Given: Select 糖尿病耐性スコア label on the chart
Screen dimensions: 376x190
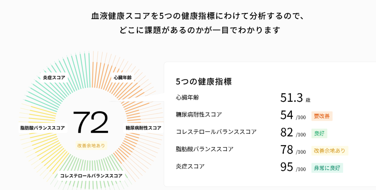Looking at the screenshot, I should 143,128.
